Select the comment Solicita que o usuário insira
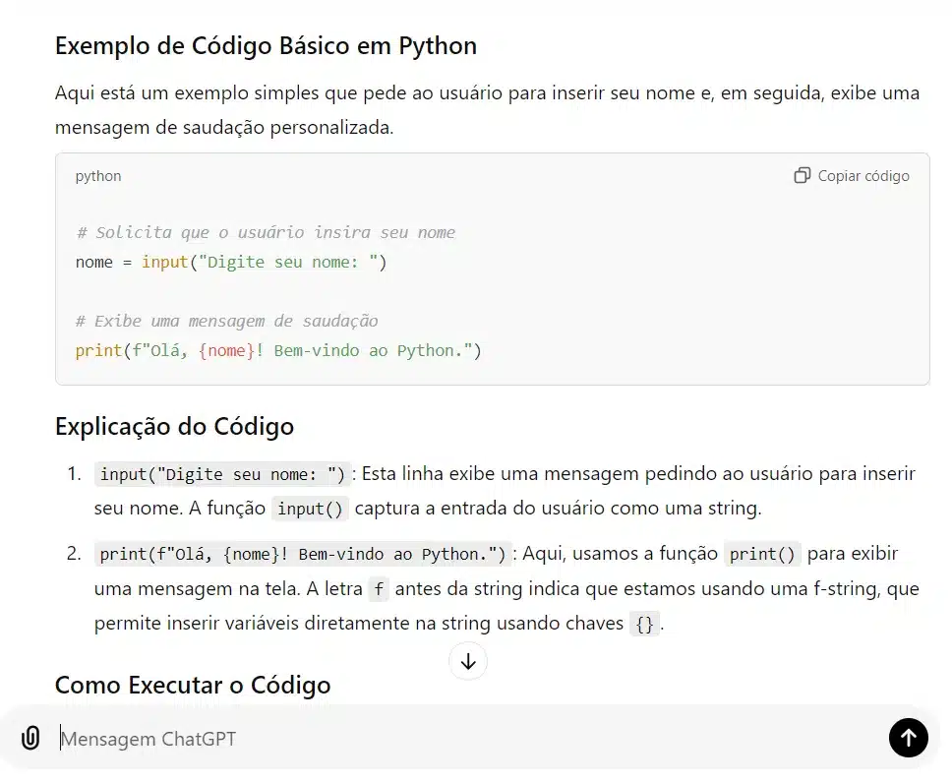The image size is (952, 783). [266, 232]
